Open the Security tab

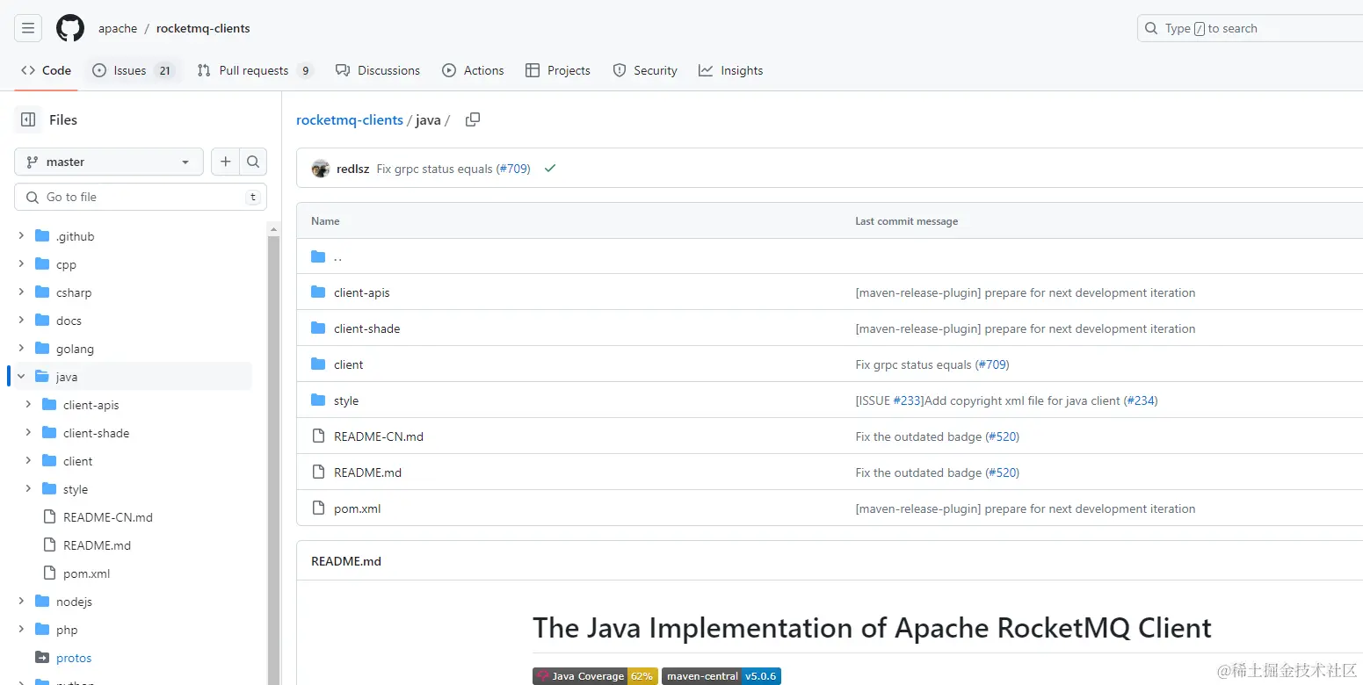(x=645, y=70)
